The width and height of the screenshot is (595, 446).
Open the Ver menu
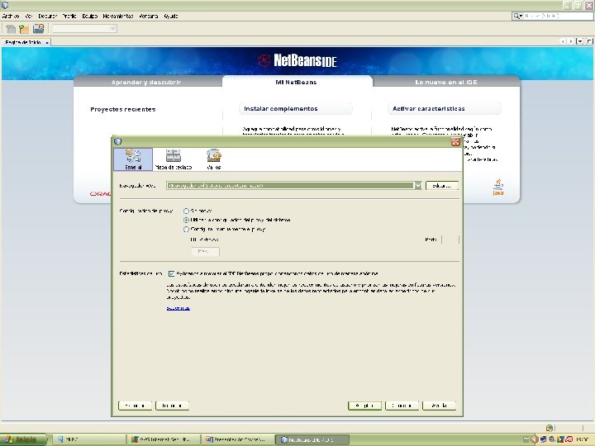tap(29, 16)
